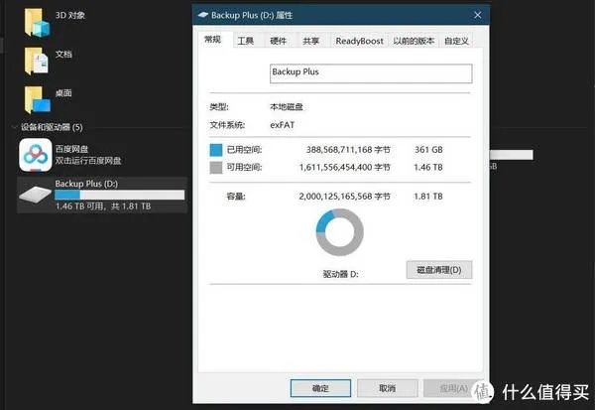Collapse the 设备和驱动器 (5) group
This screenshot has height=410, width=595.
pos(15,127)
